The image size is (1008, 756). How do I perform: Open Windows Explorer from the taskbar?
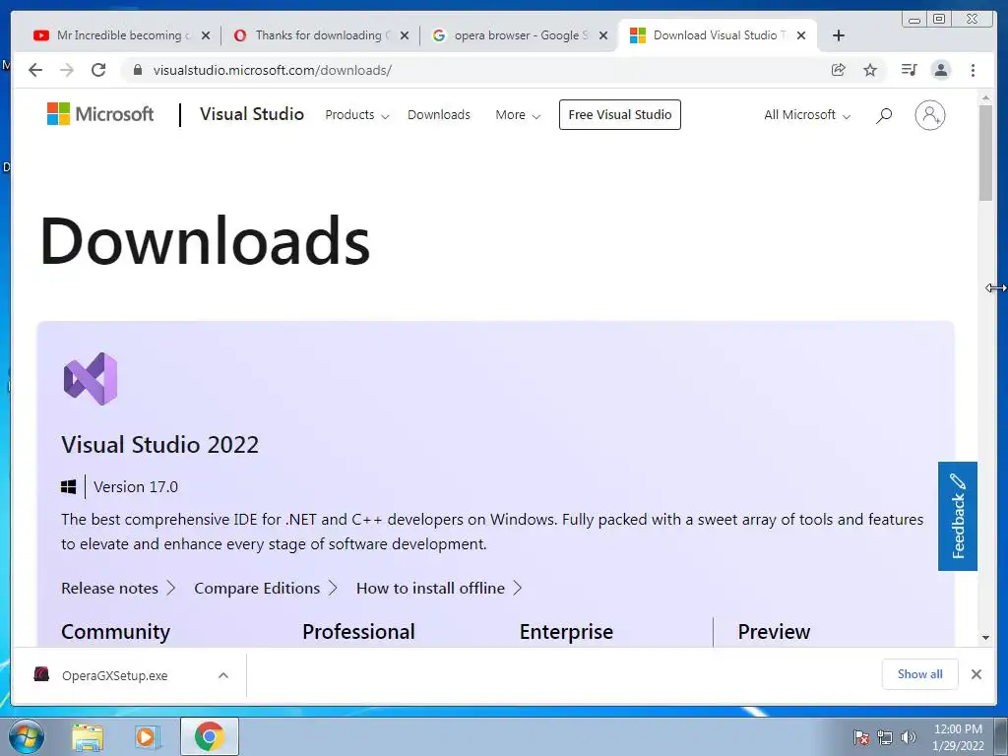(88, 737)
